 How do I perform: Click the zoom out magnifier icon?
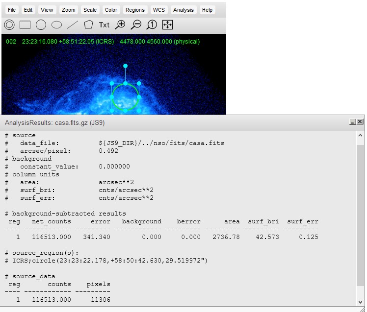pos(136,24)
